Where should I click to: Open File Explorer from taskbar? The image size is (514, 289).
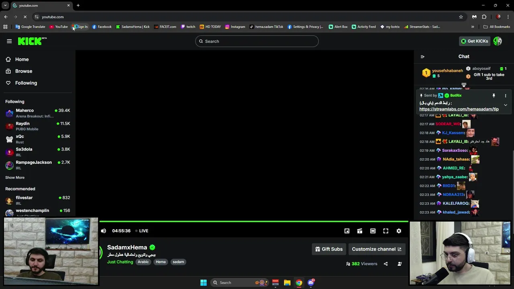click(x=287, y=283)
